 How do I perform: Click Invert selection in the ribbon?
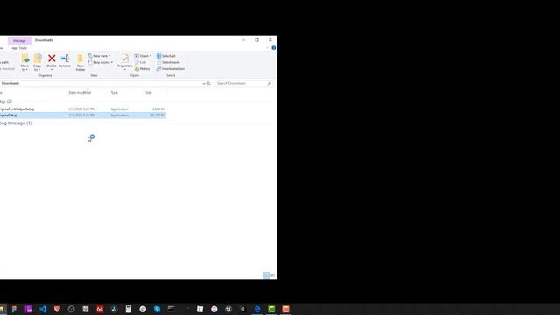coord(171,69)
